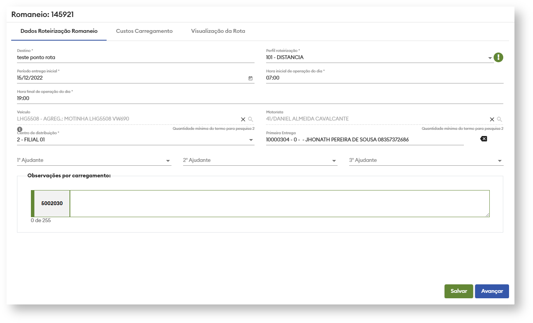Switch to the Dados Roteirização Romaneio tab
This screenshot has height=323, width=533.
[59, 31]
